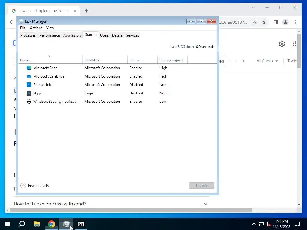
Task: Click the Chrome horizontal scrollbar thumb
Action: (x=131, y=210)
